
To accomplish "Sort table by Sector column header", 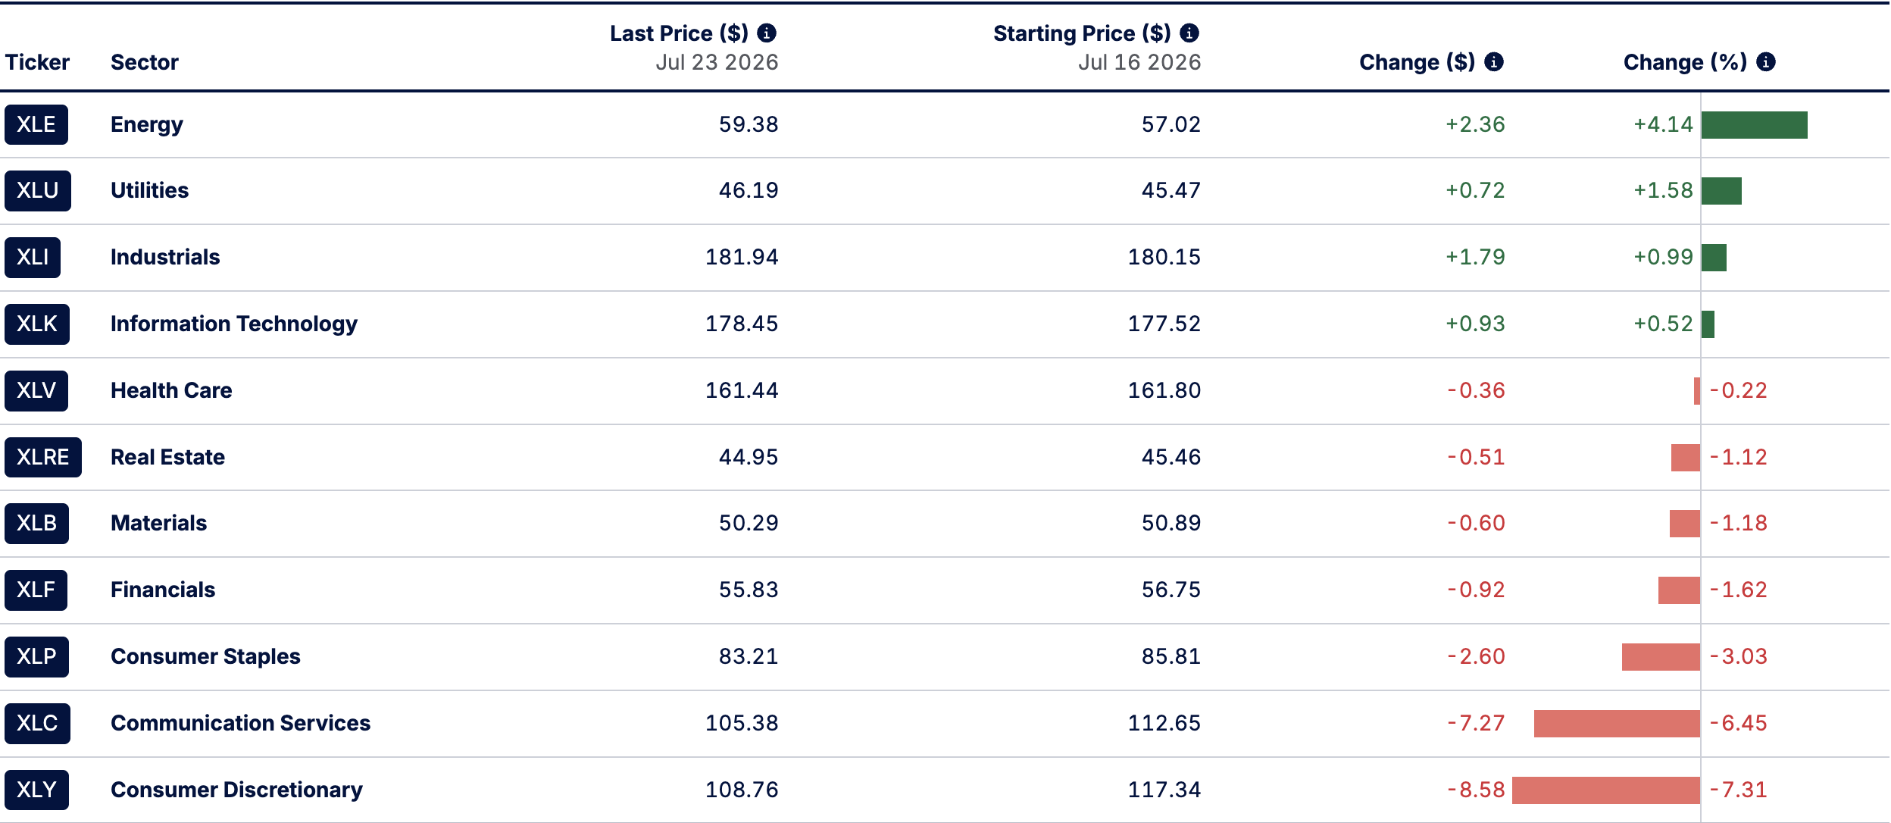I will click(145, 62).
